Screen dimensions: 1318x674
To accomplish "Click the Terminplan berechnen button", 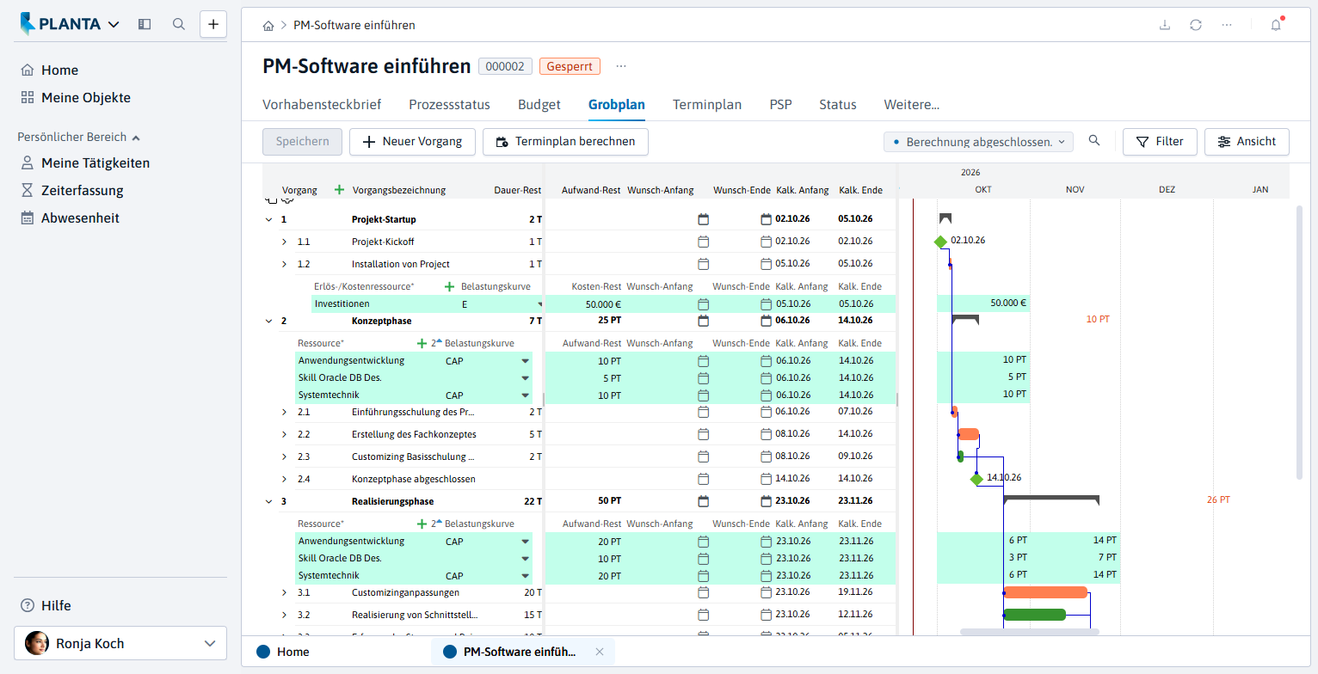I will (x=565, y=142).
